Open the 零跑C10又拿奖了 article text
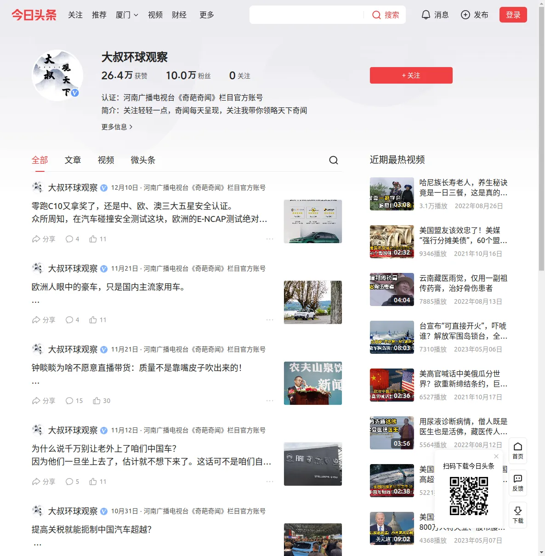The width and height of the screenshot is (545, 556). coord(149,212)
